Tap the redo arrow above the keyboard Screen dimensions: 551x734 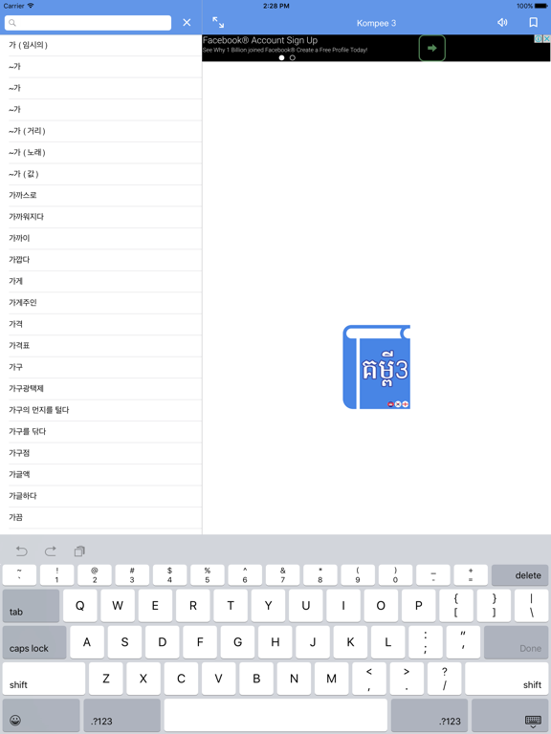point(51,550)
